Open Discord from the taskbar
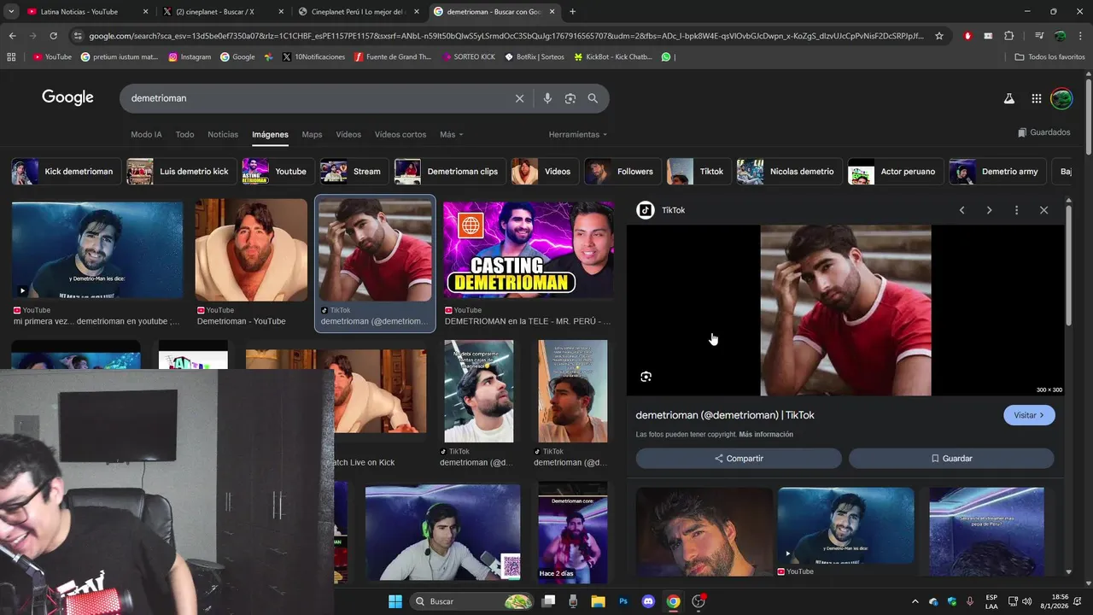The width and height of the screenshot is (1093, 615). 648,601
